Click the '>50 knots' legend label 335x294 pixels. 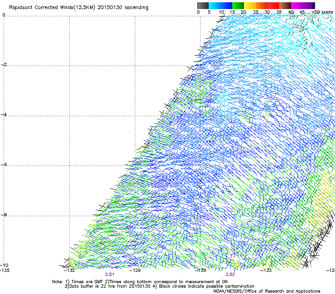[322, 12]
